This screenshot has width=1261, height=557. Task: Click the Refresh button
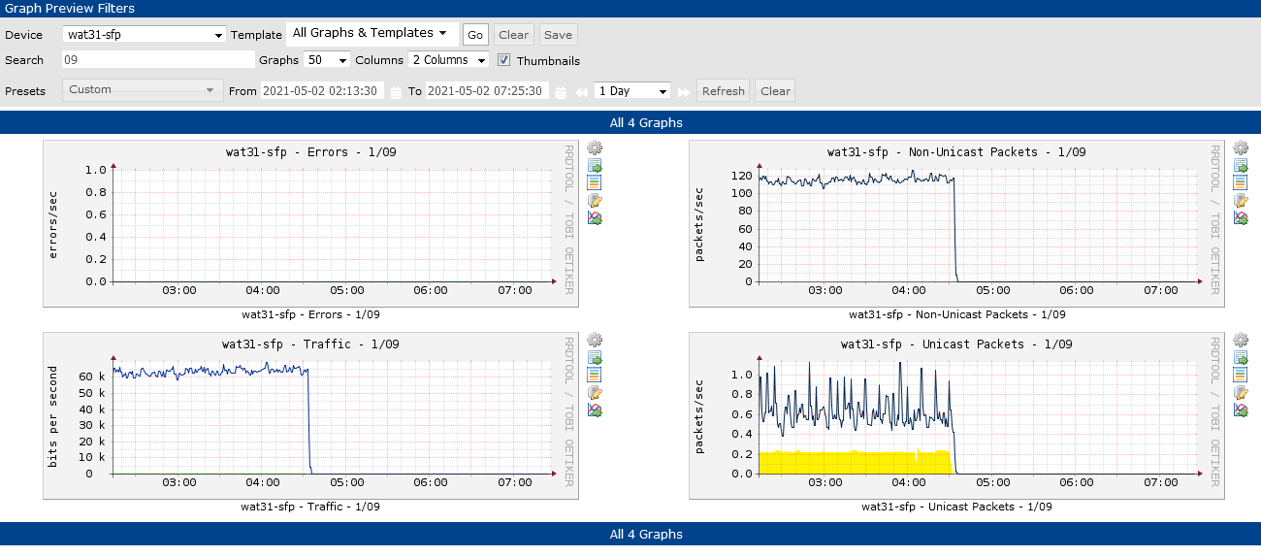point(723,91)
